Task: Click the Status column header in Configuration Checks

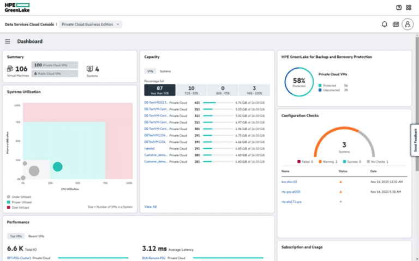Action: [343, 171]
